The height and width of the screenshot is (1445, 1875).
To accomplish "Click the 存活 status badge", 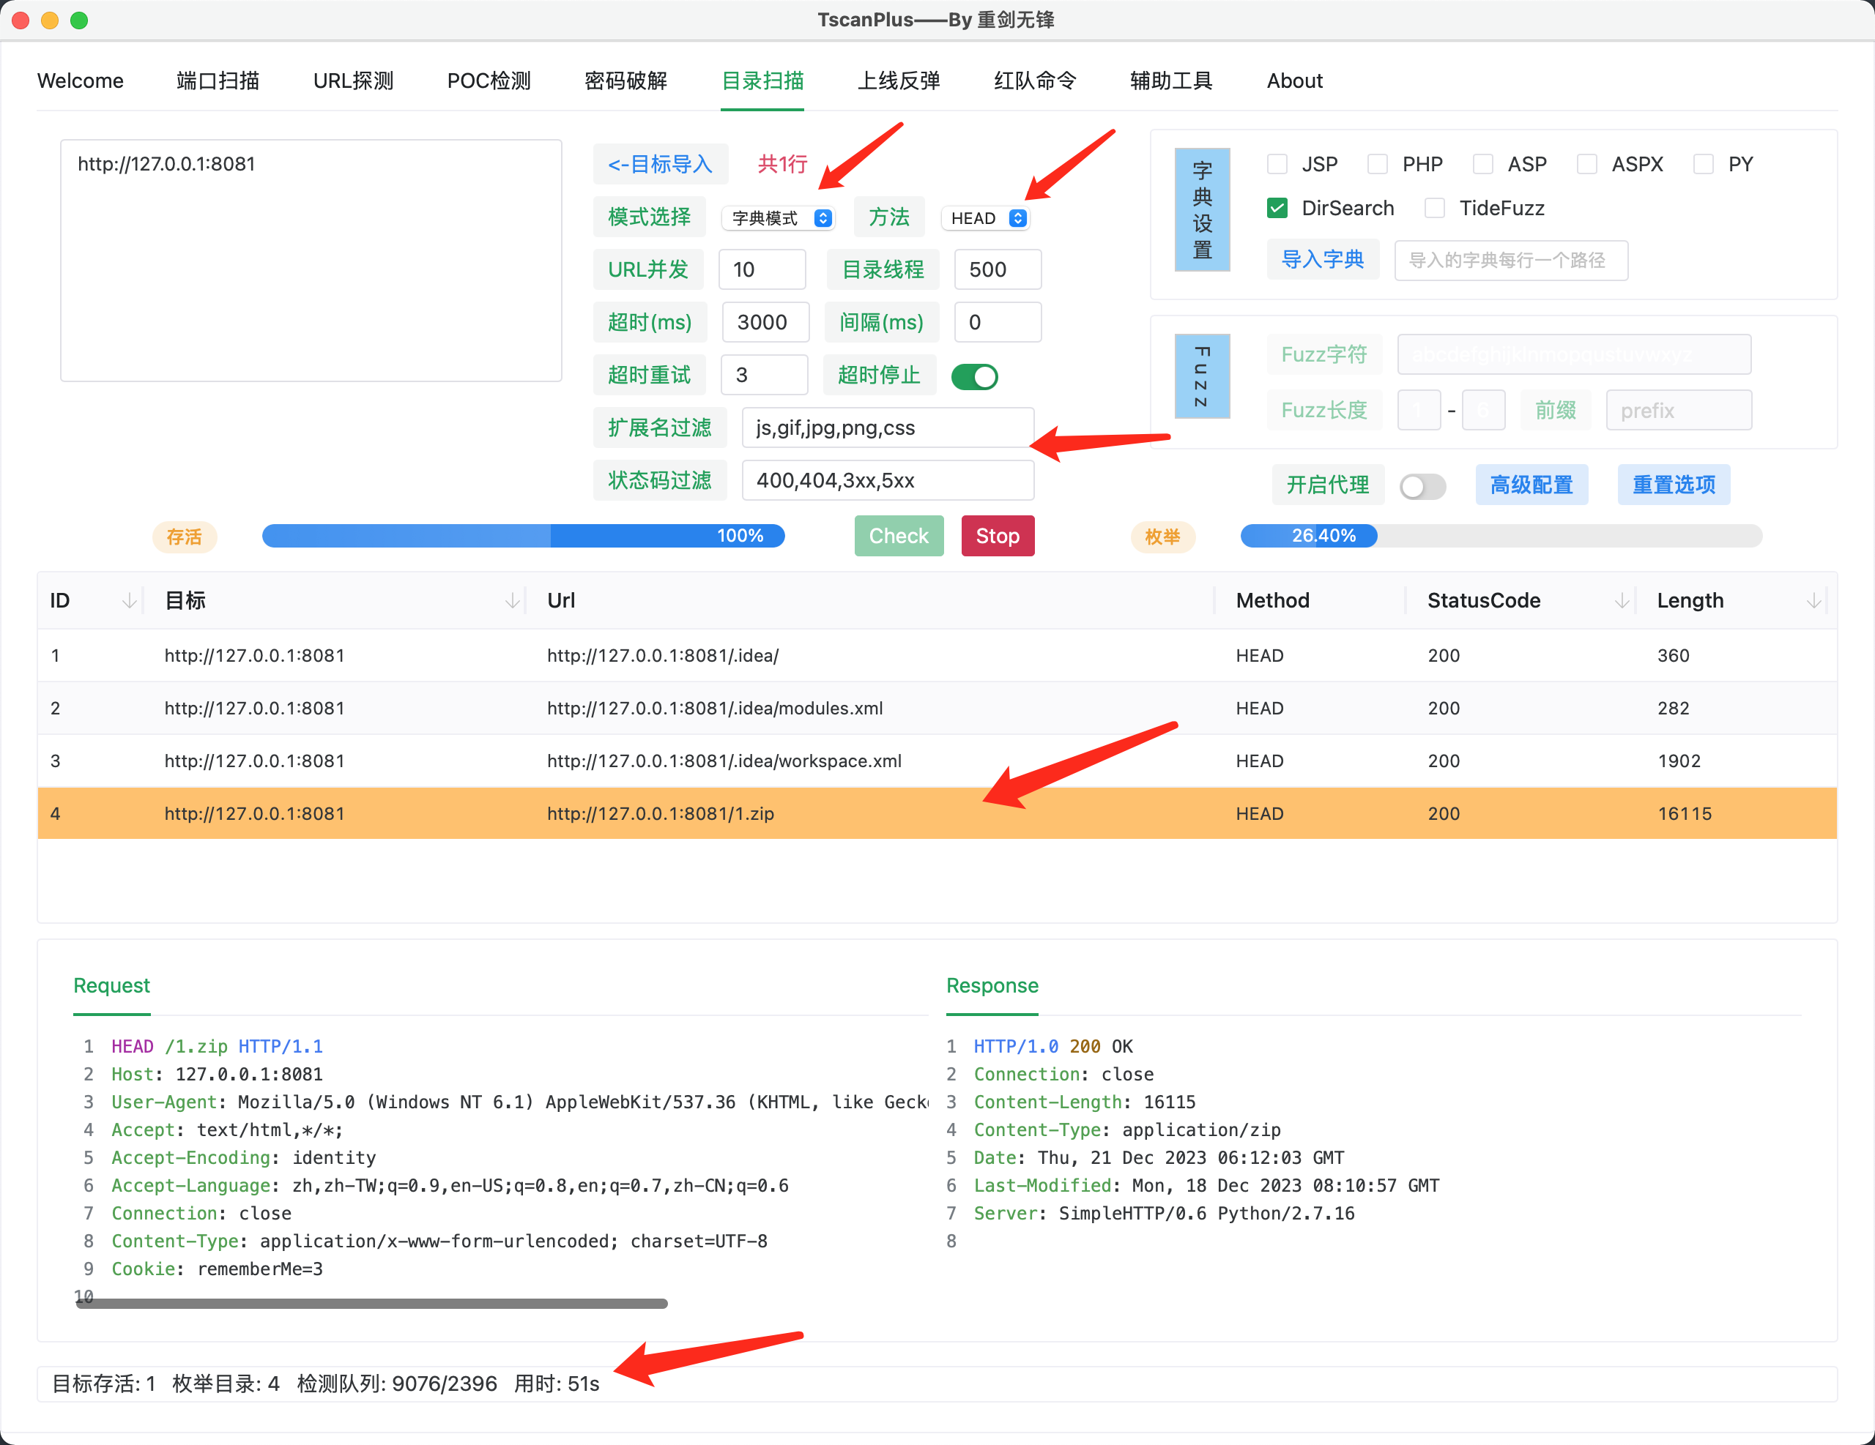I will [x=184, y=537].
